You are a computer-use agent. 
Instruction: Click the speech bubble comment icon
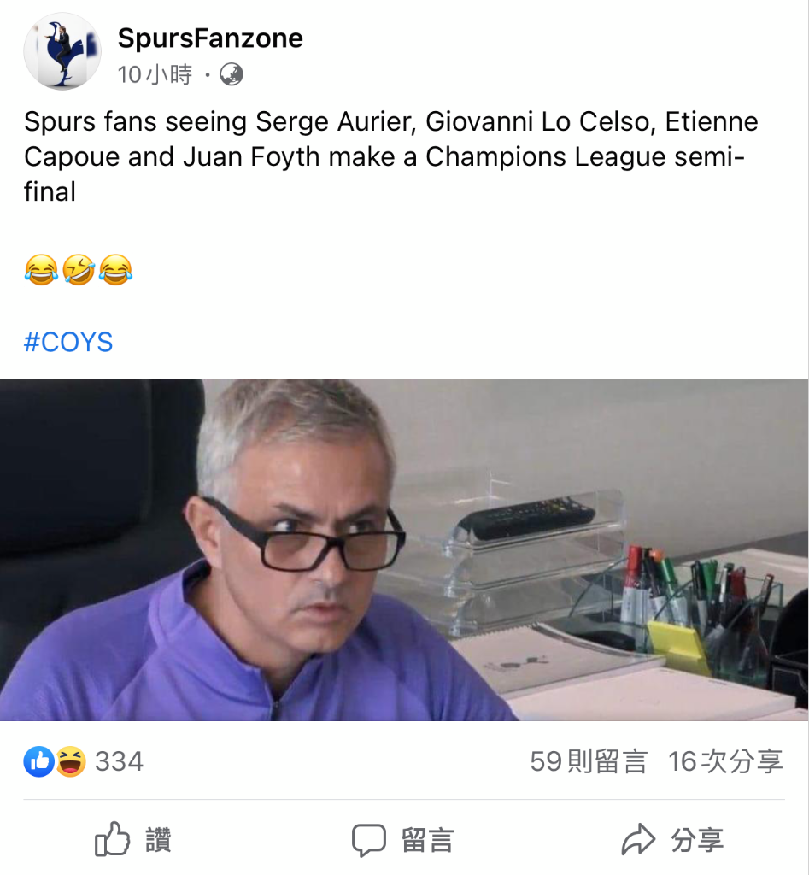[x=369, y=840]
